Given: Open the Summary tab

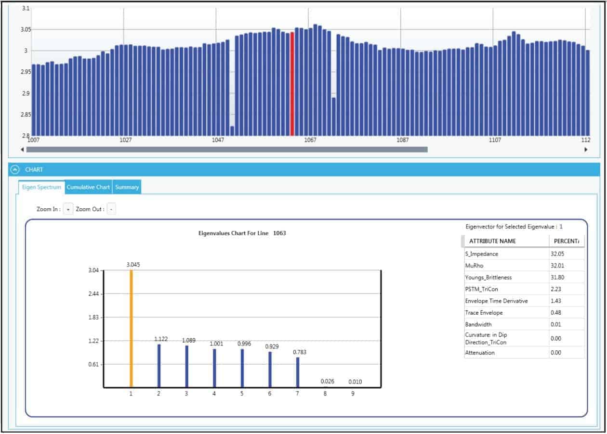Looking at the screenshot, I should pyautogui.click(x=127, y=187).
